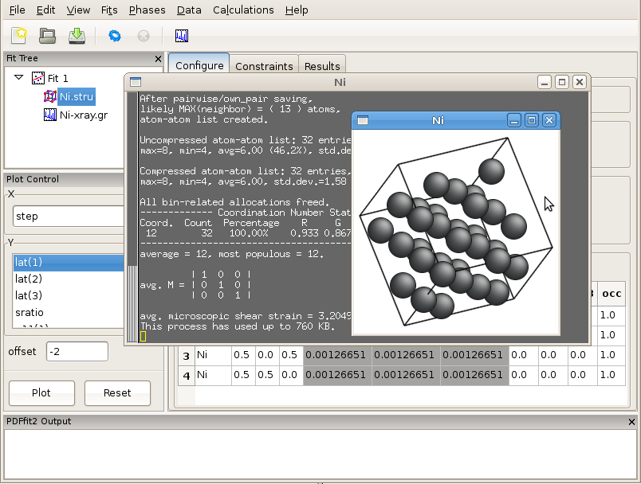Open the Phases menu
The width and height of the screenshot is (641, 484).
pos(147,10)
